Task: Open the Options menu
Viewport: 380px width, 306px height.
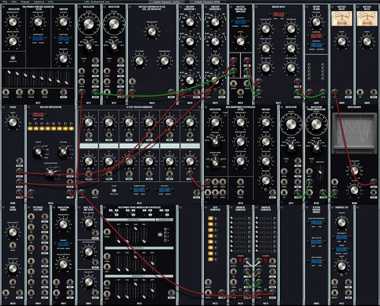Action: pos(39,2)
